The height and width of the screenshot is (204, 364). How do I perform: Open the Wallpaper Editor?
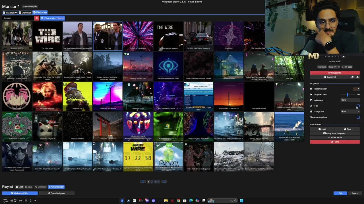point(20,193)
